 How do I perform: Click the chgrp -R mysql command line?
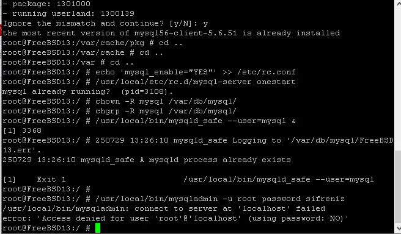(119, 111)
